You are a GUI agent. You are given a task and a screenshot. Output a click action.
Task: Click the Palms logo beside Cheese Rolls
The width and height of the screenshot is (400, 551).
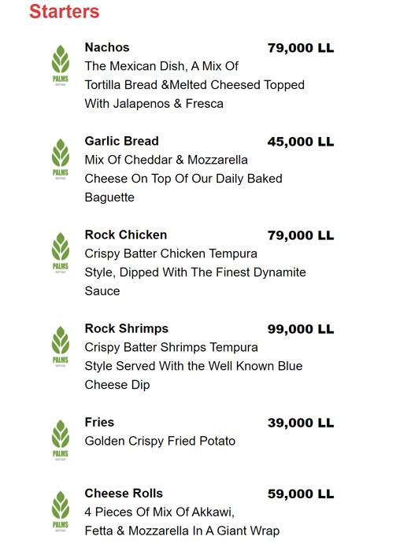[61, 512]
